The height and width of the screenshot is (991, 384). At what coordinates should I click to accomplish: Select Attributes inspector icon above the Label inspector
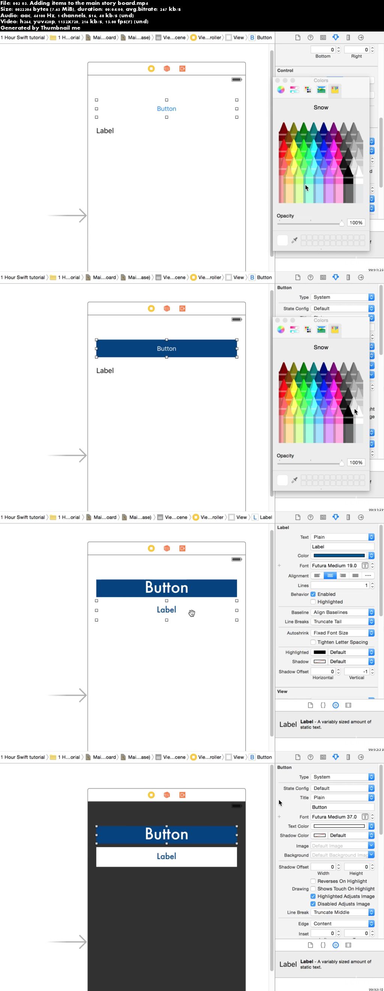[336, 517]
